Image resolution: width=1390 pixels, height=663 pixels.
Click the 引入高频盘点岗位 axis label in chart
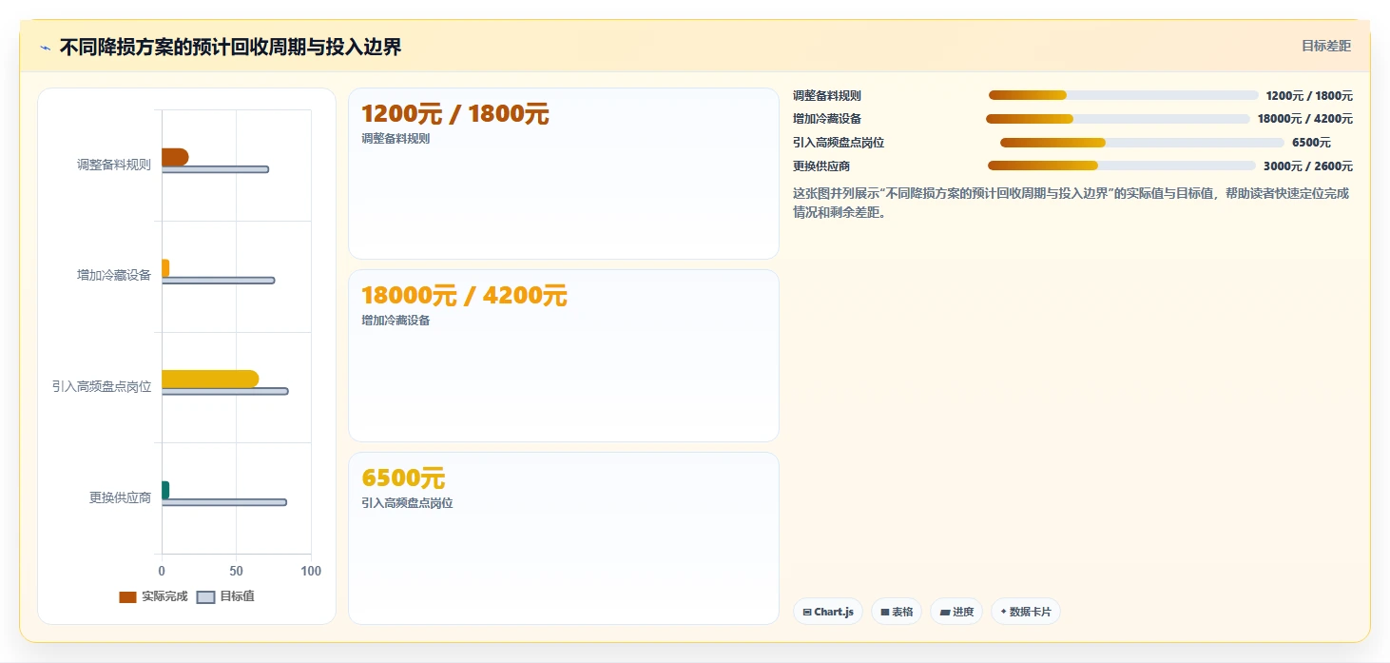click(102, 386)
